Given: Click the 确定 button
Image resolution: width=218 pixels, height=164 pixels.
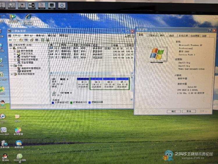Looking at the screenshot, I should [174, 111].
